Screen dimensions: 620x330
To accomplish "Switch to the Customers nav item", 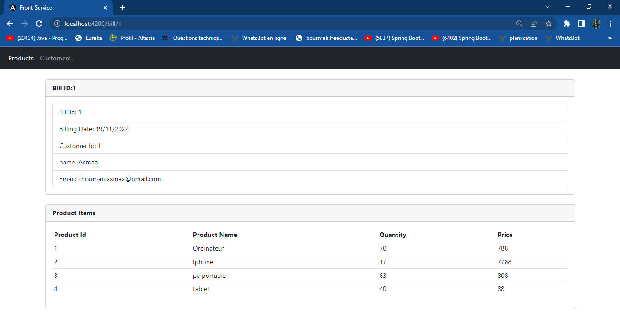I will pos(55,58).
